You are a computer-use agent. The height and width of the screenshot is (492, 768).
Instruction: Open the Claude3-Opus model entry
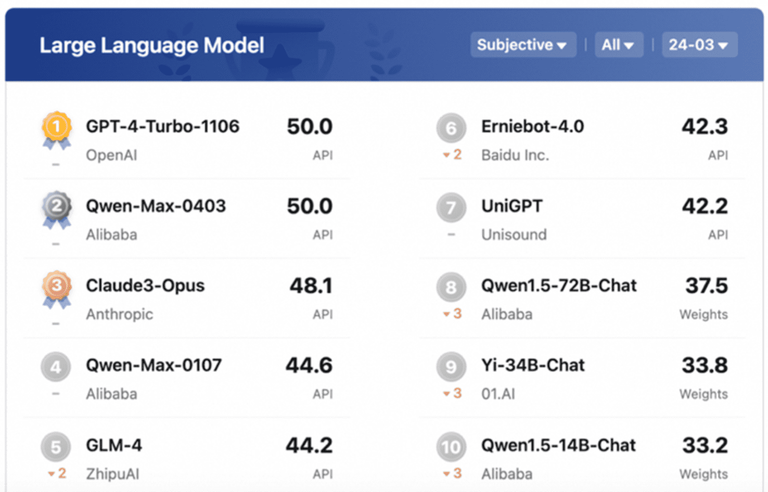[145, 286]
